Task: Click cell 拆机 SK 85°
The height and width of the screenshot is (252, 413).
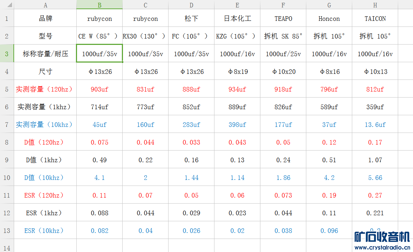Action: click(283, 36)
